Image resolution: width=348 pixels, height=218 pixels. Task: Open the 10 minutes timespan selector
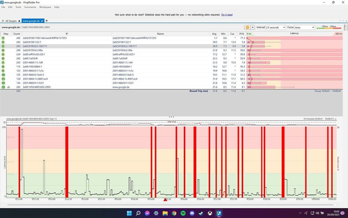[319, 119]
